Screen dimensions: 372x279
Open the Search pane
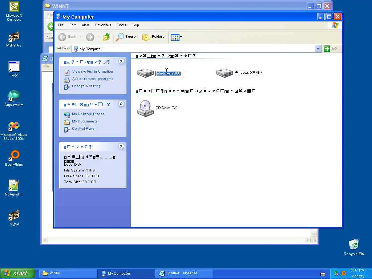pos(127,37)
